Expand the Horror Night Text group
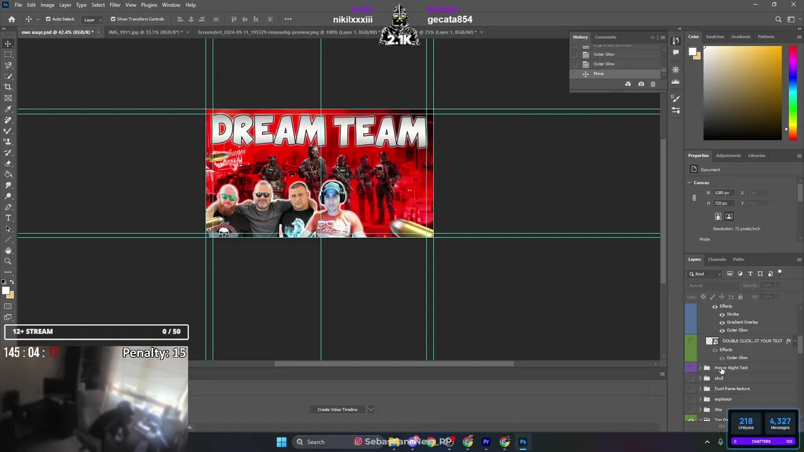 pyautogui.click(x=700, y=368)
